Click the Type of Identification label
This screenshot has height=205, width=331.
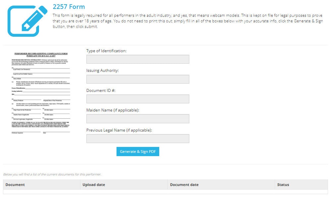coord(106,51)
